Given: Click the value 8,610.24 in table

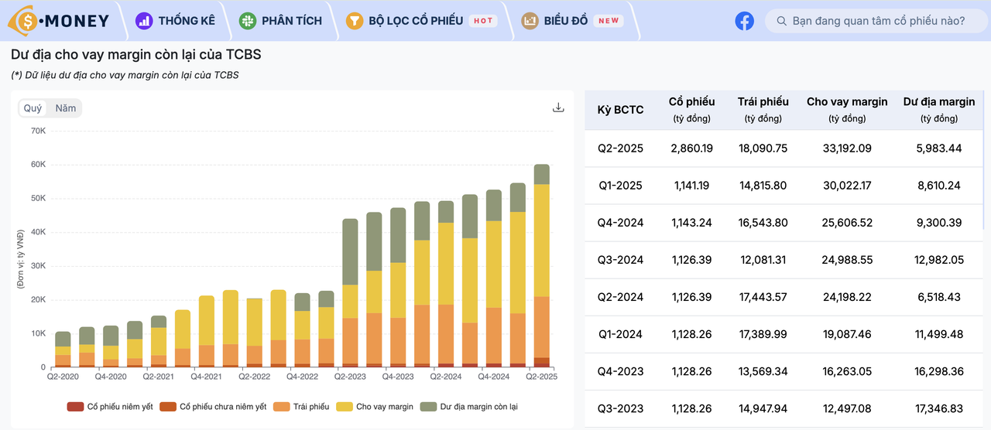Looking at the screenshot, I should pyautogui.click(x=939, y=186).
